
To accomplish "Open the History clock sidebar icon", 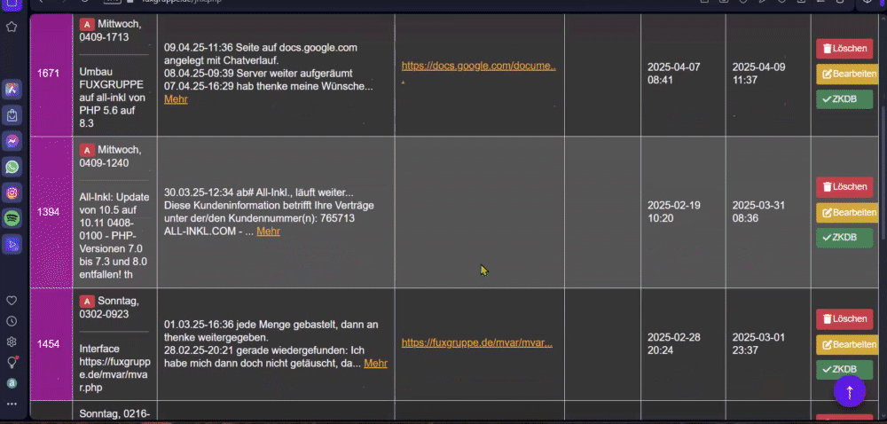I will (x=12, y=321).
